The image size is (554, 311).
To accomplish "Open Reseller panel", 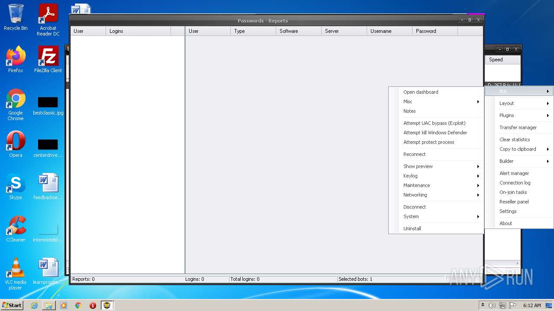I will pyautogui.click(x=519, y=202).
